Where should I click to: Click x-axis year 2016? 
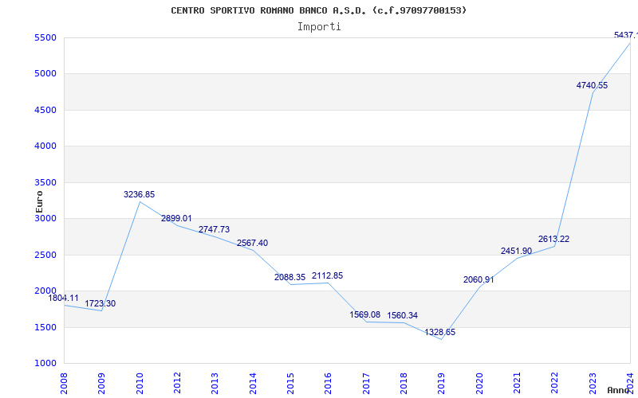click(329, 384)
